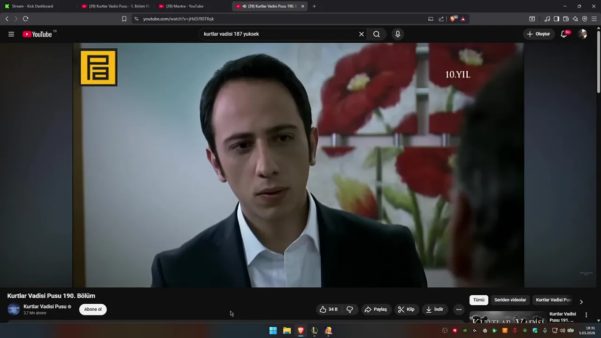Open Windows Start menu
Viewport: 601px width, 338px height.
click(273, 330)
